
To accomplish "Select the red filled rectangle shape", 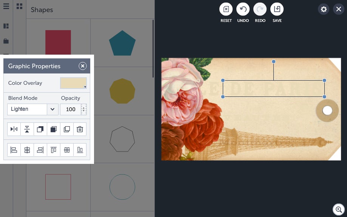I will (x=58, y=43).
